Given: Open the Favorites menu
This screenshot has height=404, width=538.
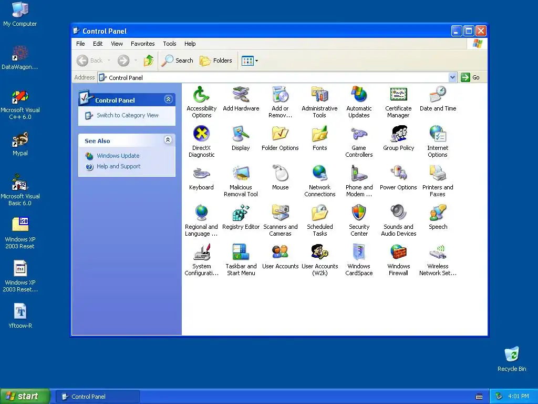Looking at the screenshot, I should (x=143, y=44).
